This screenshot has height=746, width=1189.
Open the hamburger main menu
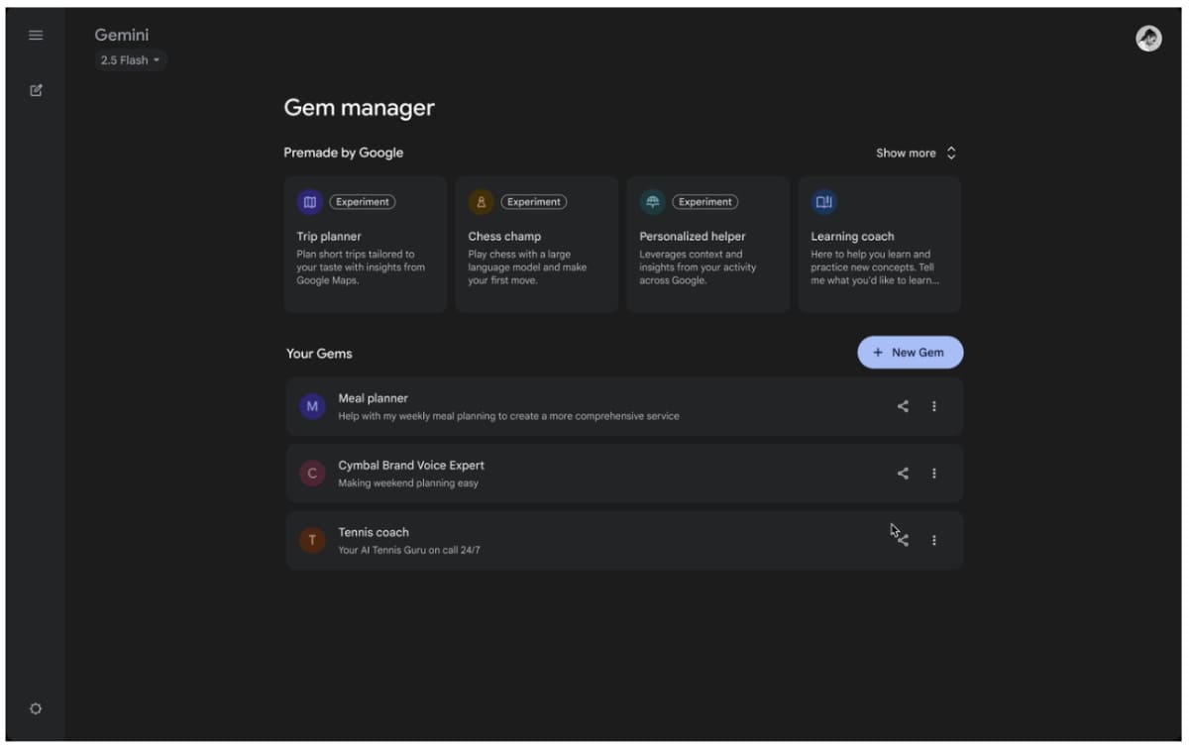click(36, 36)
